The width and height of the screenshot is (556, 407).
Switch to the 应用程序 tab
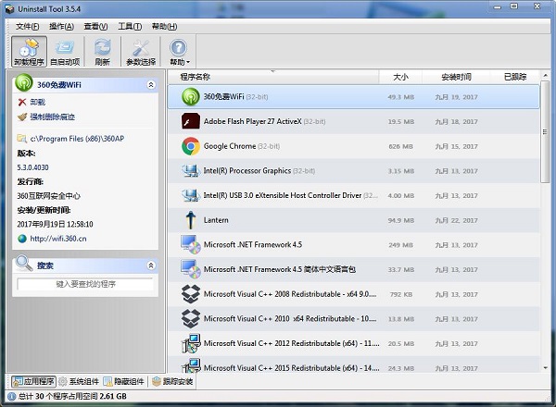(x=33, y=381)
